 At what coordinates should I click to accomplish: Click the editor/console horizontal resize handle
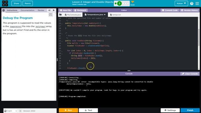pos(129,71)
